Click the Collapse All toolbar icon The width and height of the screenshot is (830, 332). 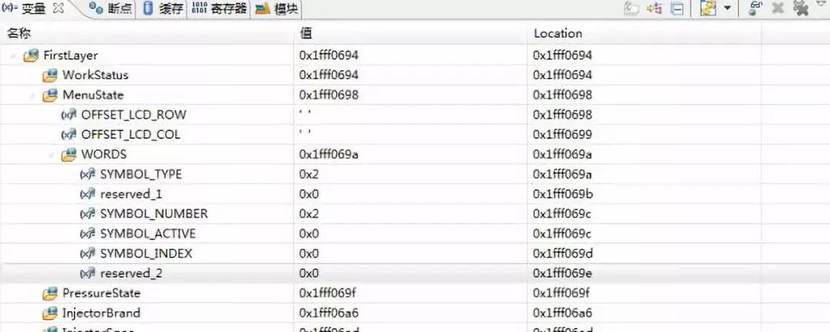(x=677, y=8)
